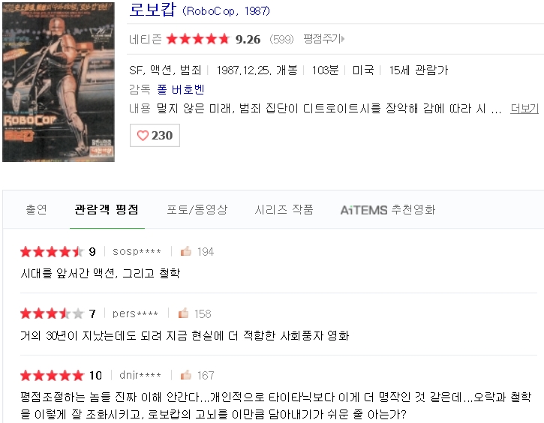Click the red netizen rating stars
Image resolution: width=544 pixels, height=423 pixels.
tap(198, 39)
